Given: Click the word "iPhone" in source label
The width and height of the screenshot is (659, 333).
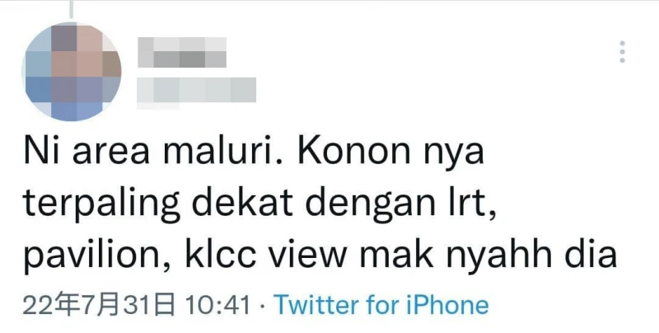Looking at the screenshot, I should pyautogui.click(x=447, y=305).
